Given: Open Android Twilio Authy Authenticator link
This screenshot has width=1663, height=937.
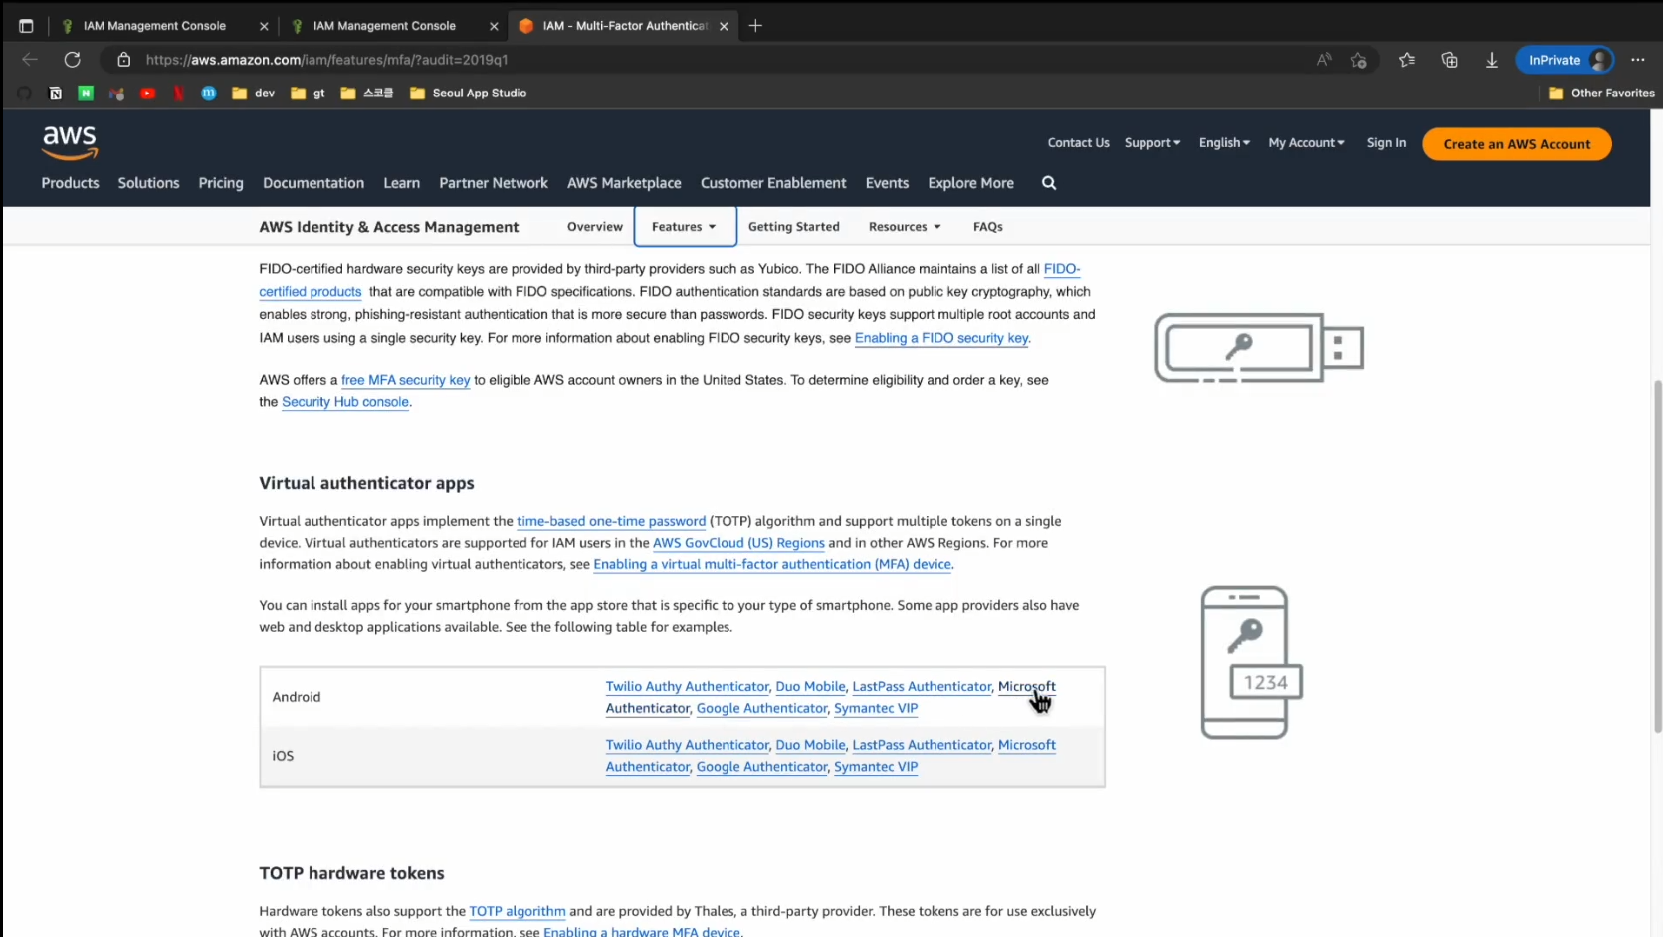Looking at the screenshot, I should pyautogui.click(x=687, y=687).
